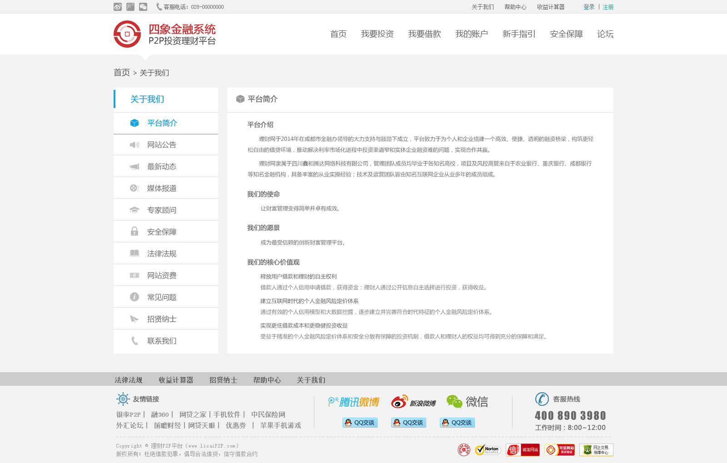Open the Sina Weibo logo in footer
The image size is (727, 463).
pos(413,402)
